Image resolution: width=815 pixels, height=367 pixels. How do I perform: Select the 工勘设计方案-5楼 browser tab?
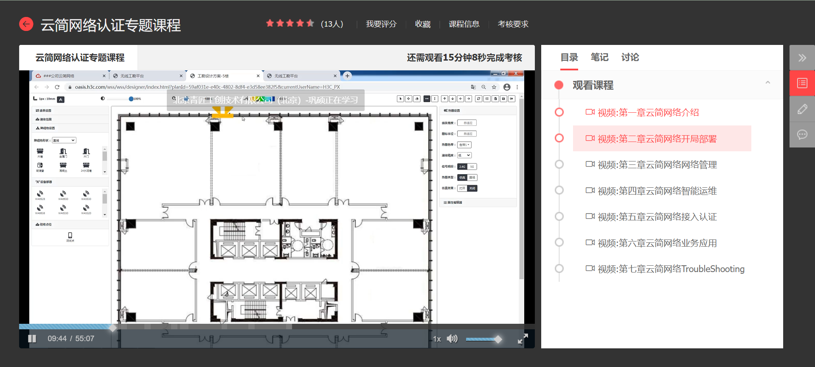point(224,76)
